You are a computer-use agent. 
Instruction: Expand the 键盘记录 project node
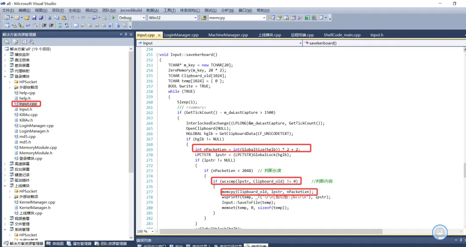click(5, 175)
